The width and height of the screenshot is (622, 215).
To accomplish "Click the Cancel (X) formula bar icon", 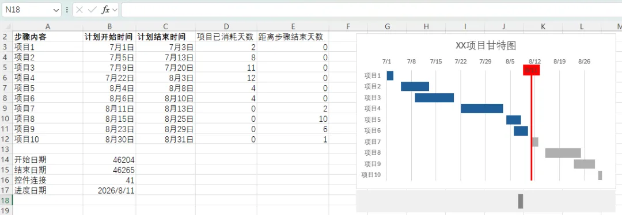I will [79, 10].
